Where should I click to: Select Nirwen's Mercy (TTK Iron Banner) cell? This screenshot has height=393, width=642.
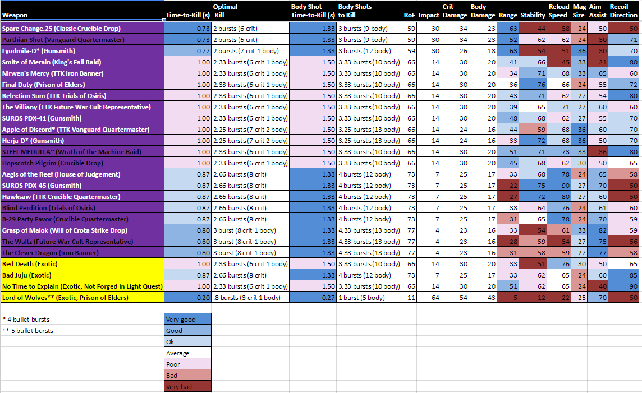[82, 73]
